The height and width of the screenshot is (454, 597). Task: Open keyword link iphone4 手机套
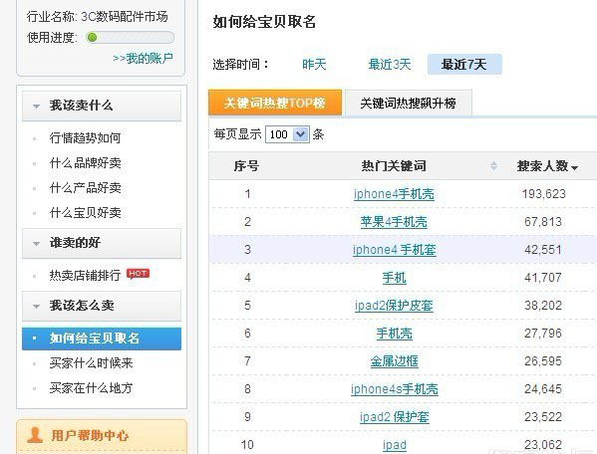pyautogui.click(x=394, y=250)
